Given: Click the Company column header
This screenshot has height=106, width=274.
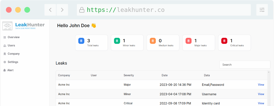Looking at the screenshot, I should point(64,75).
